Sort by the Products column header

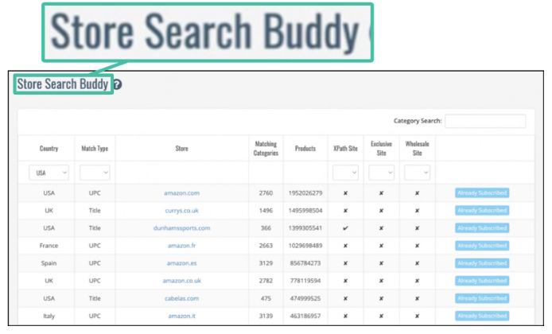[x=305, y=149]
